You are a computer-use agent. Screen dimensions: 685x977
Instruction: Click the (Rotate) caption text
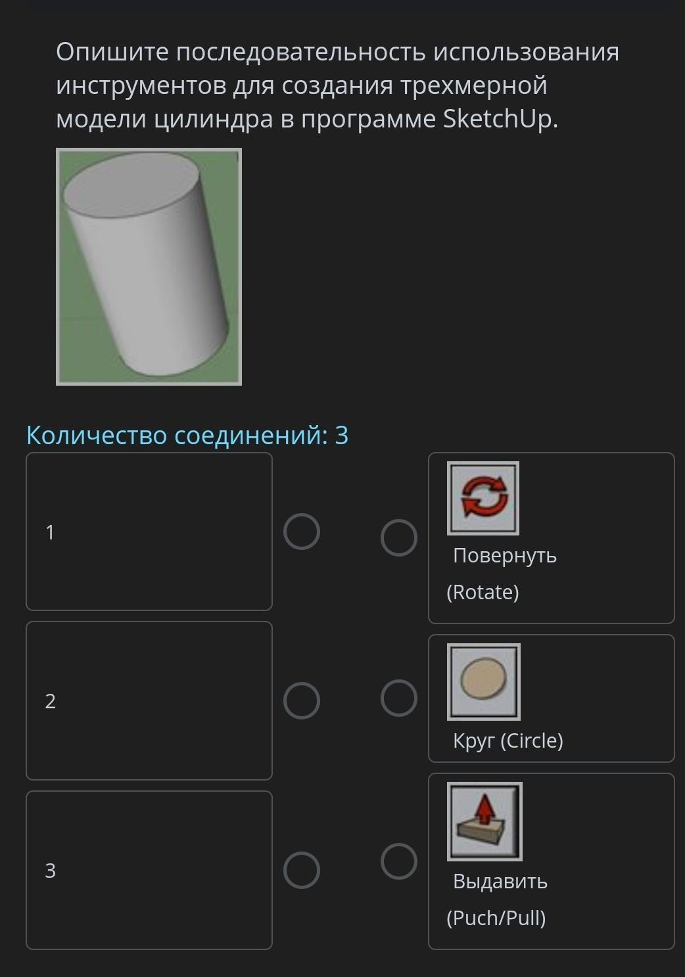(x=483, y=592)
